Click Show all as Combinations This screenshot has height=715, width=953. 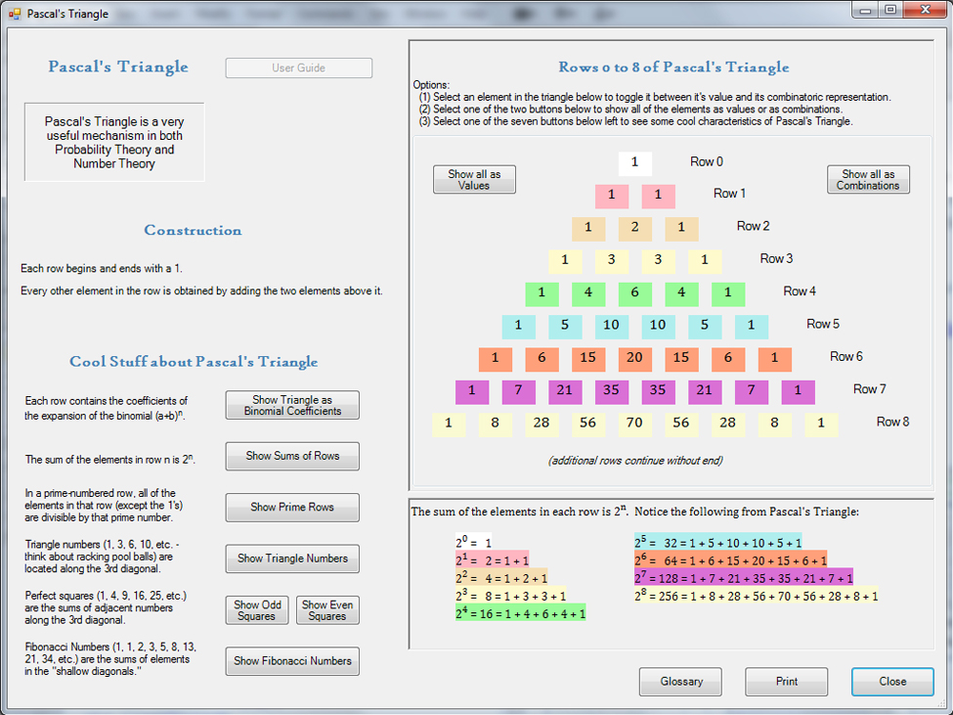(868, 180)
